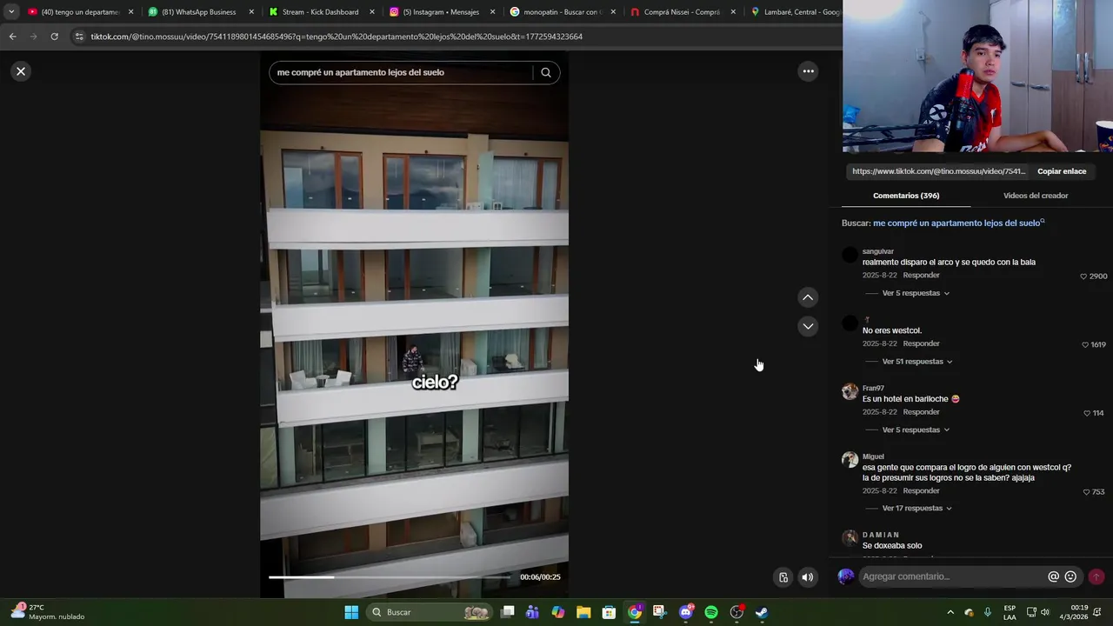The image size is (1113, 626).
Task: Open Snipping Tool from taskbar
Action: coord(660,612)
